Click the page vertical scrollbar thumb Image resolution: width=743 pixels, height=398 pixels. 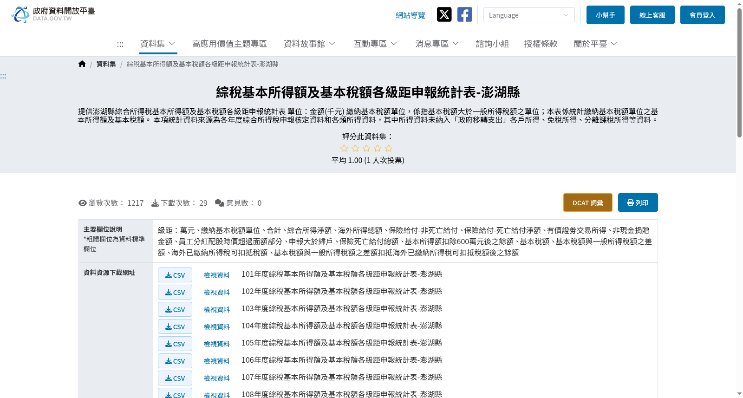(739, 72)
